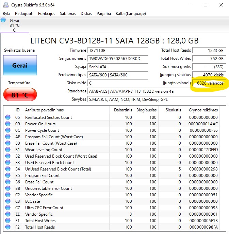Click the Savybės features field

(x=157, y=99)
